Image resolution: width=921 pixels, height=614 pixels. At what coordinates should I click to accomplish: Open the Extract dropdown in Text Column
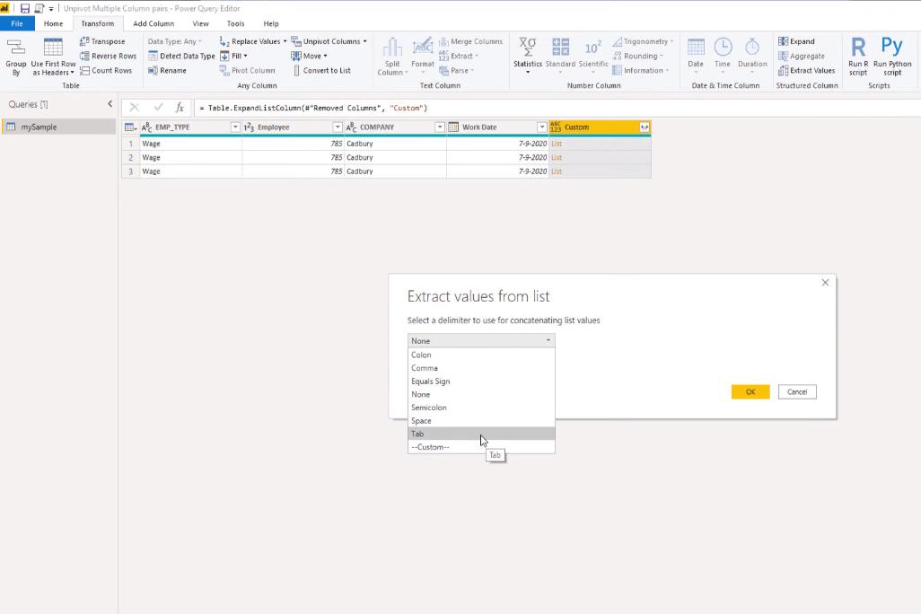click(459, 56)
